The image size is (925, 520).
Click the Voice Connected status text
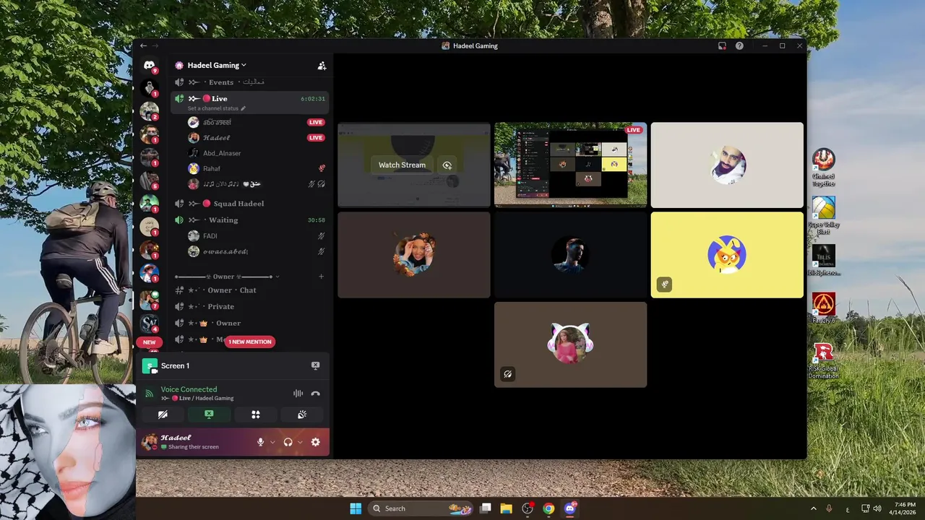click(x=189, y=389)
